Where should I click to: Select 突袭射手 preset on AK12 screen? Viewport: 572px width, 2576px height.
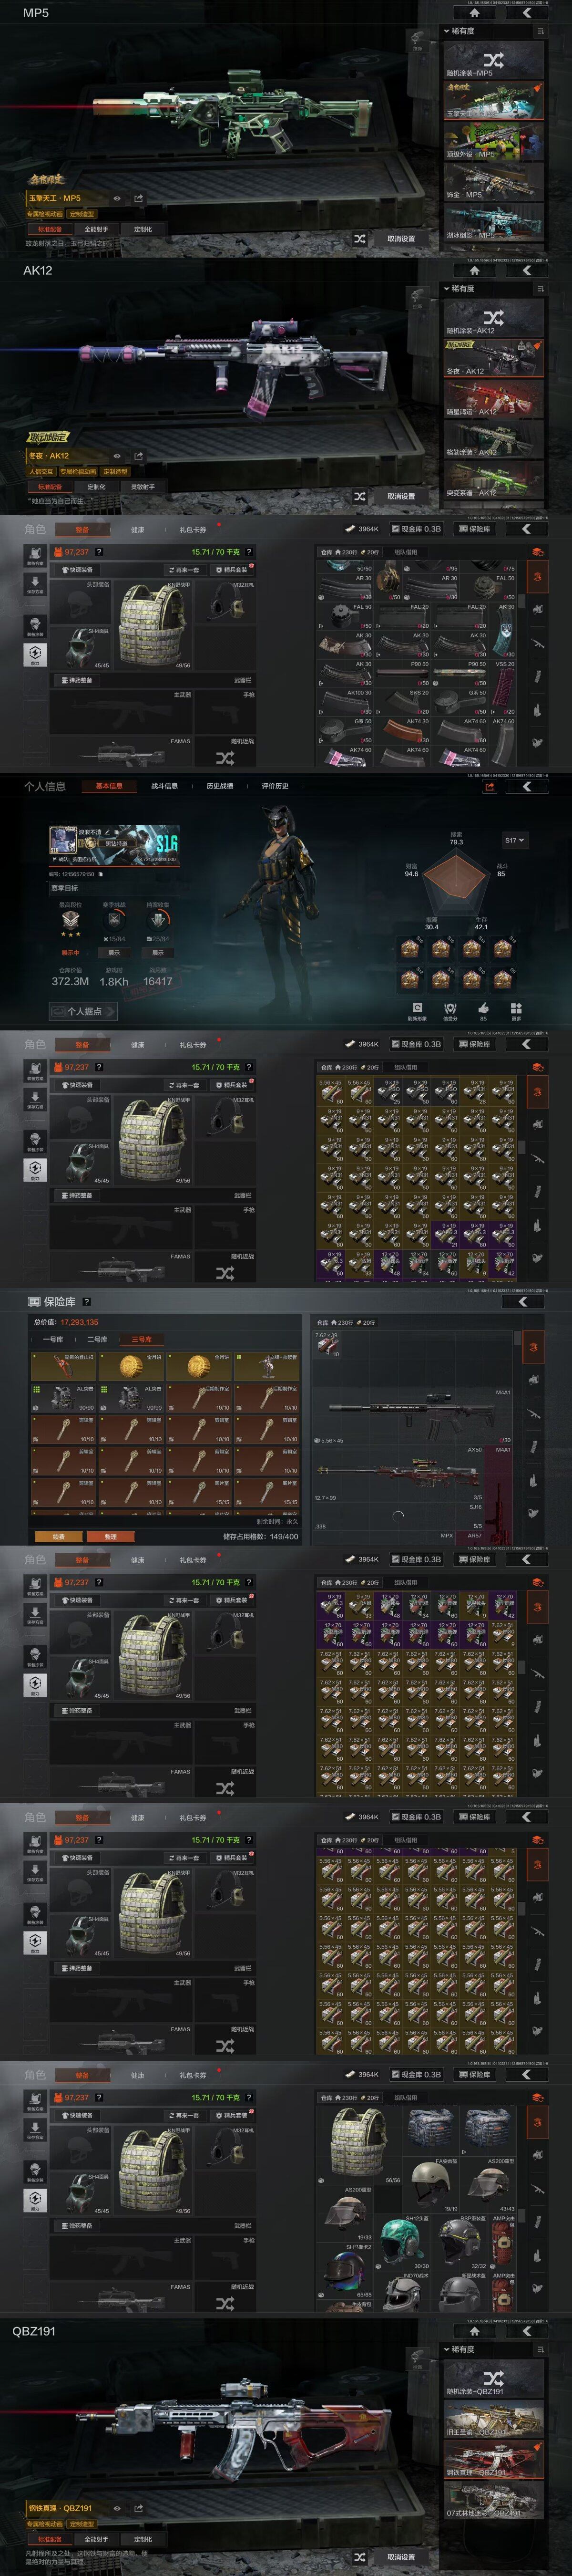143,487
